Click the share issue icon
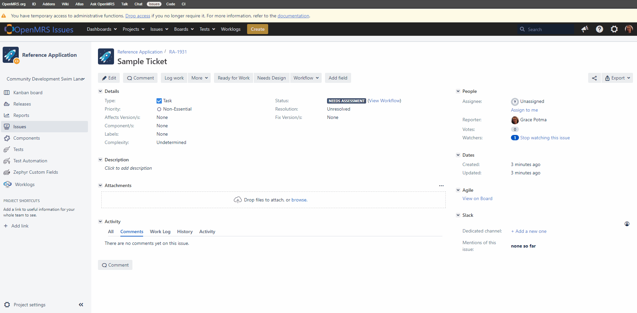Image resolution: width=637 pixels, height=313 pixels. tap(594, 78)
